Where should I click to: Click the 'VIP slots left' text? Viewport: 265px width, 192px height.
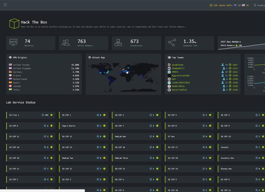point(223,5)
